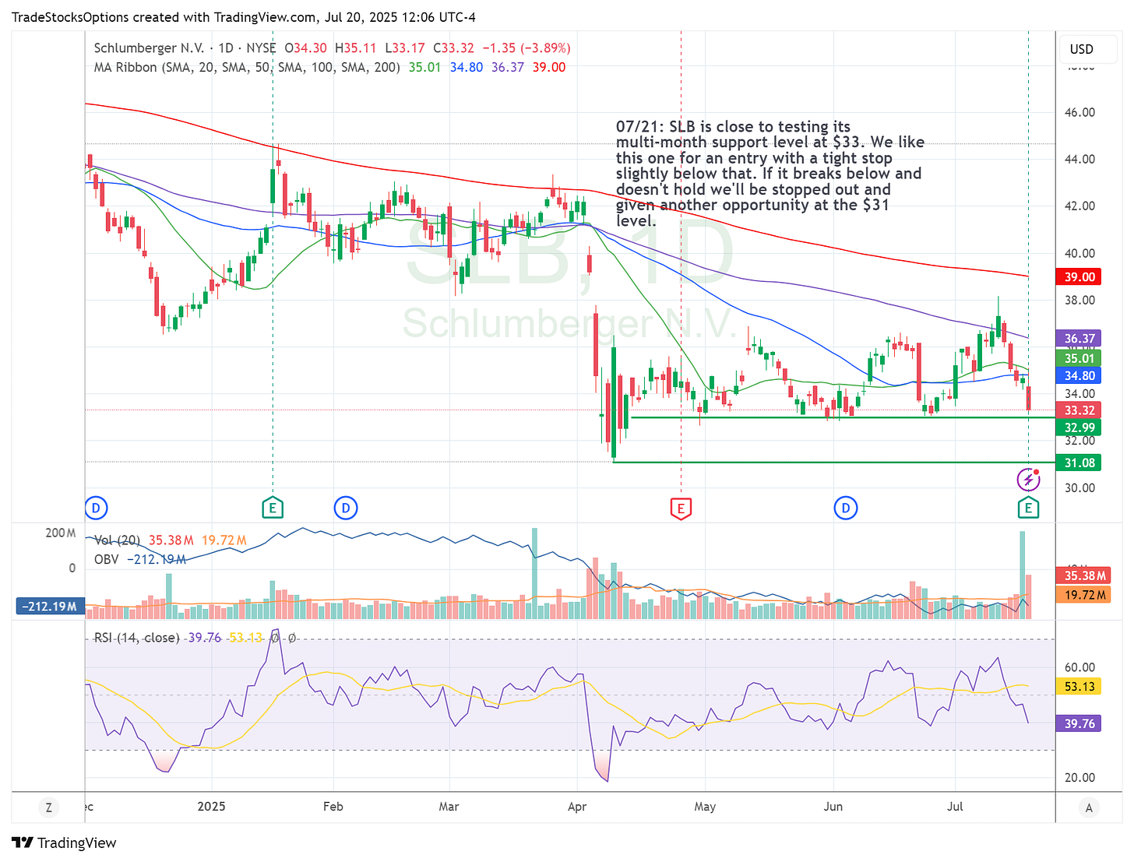Click the Z timezone button on time axis
1134x862 pixels.
pos(48,807)
